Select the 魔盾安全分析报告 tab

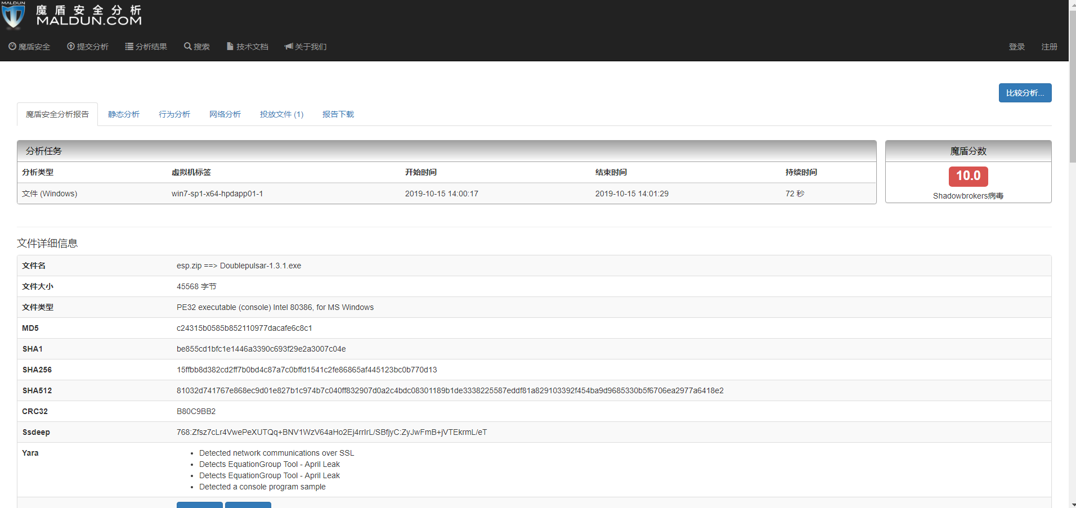[x=57, y=114]
